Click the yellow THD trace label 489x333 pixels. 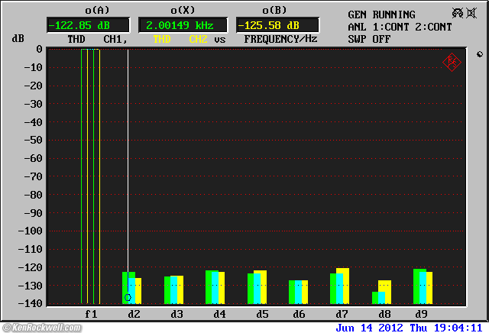click(x=162, y=38)
